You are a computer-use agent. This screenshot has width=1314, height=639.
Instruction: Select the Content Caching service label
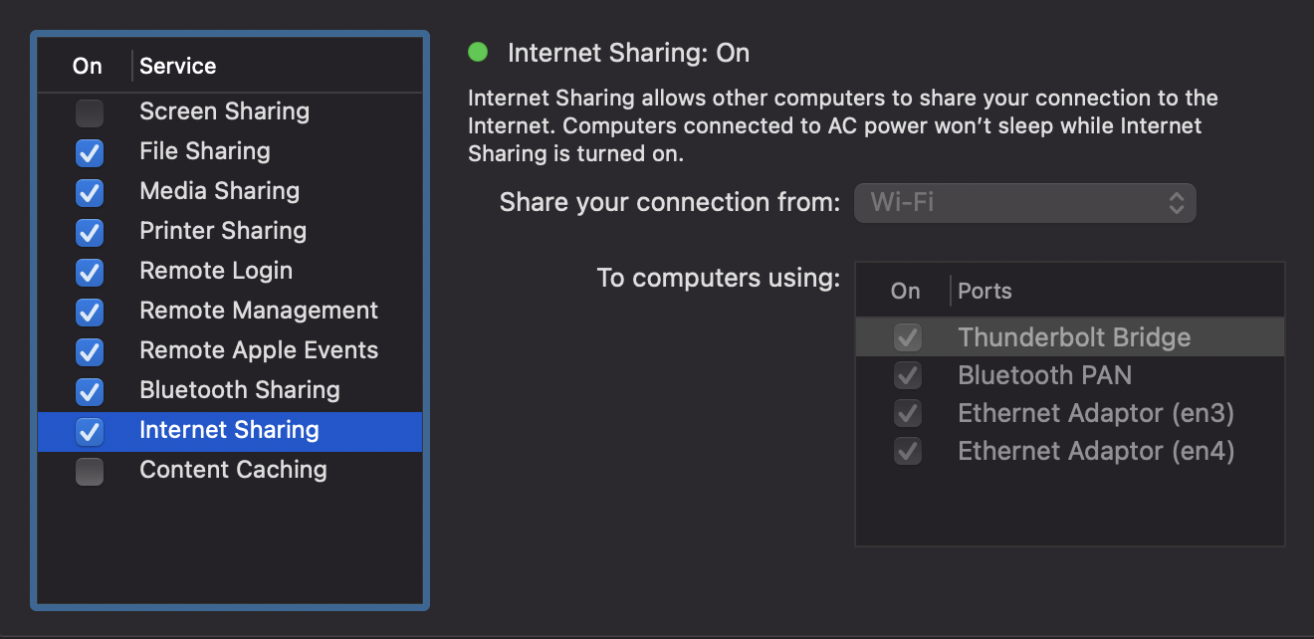tap(233, 470)
